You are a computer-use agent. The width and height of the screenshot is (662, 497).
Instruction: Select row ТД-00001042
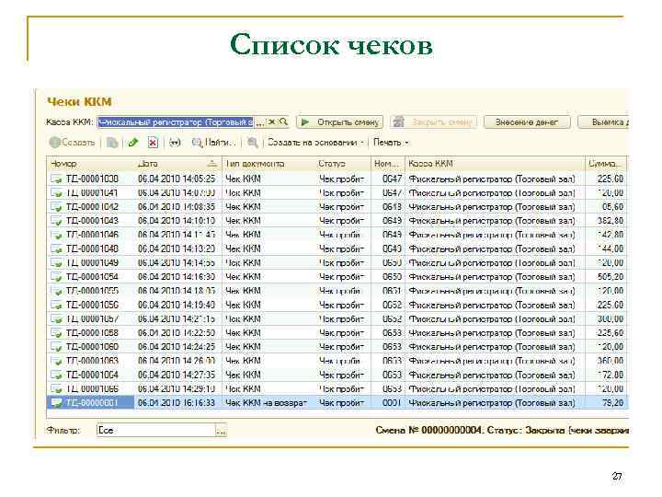(x=337, y=207)
